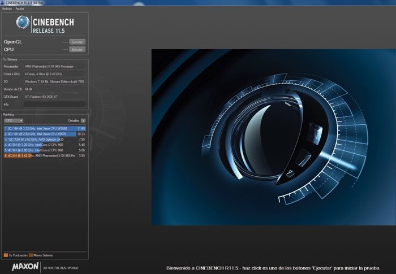Screen dimensions: 396x274
Task: Open the CPU ranking dropdown
Action: tap(14, 120)
